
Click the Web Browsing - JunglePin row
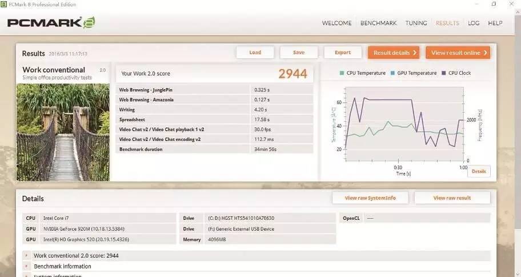point(215,90)
